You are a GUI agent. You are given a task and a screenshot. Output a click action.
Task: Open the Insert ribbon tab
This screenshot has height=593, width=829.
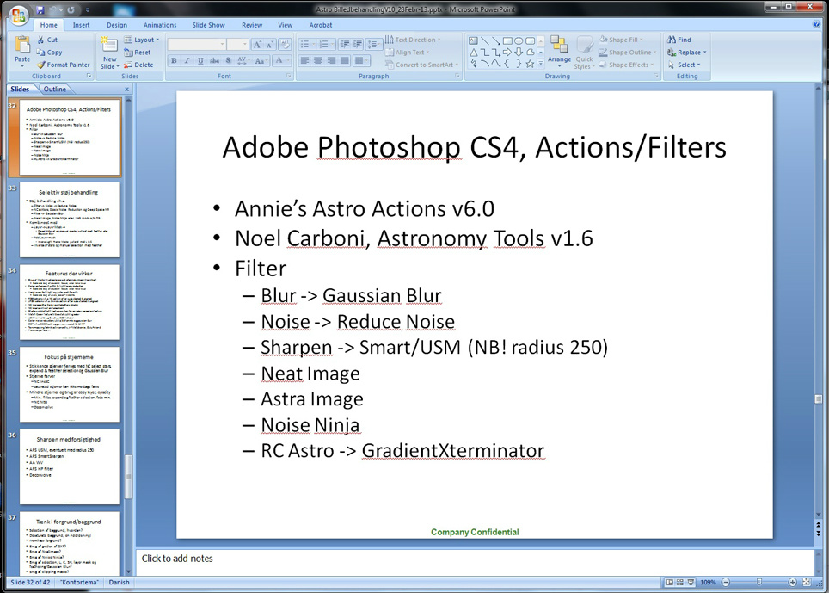tap(81, 25)
